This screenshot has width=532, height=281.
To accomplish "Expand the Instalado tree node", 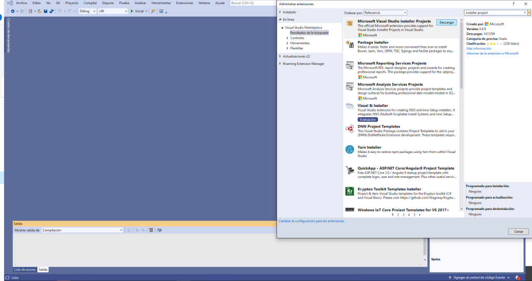I will pos(280,12).
